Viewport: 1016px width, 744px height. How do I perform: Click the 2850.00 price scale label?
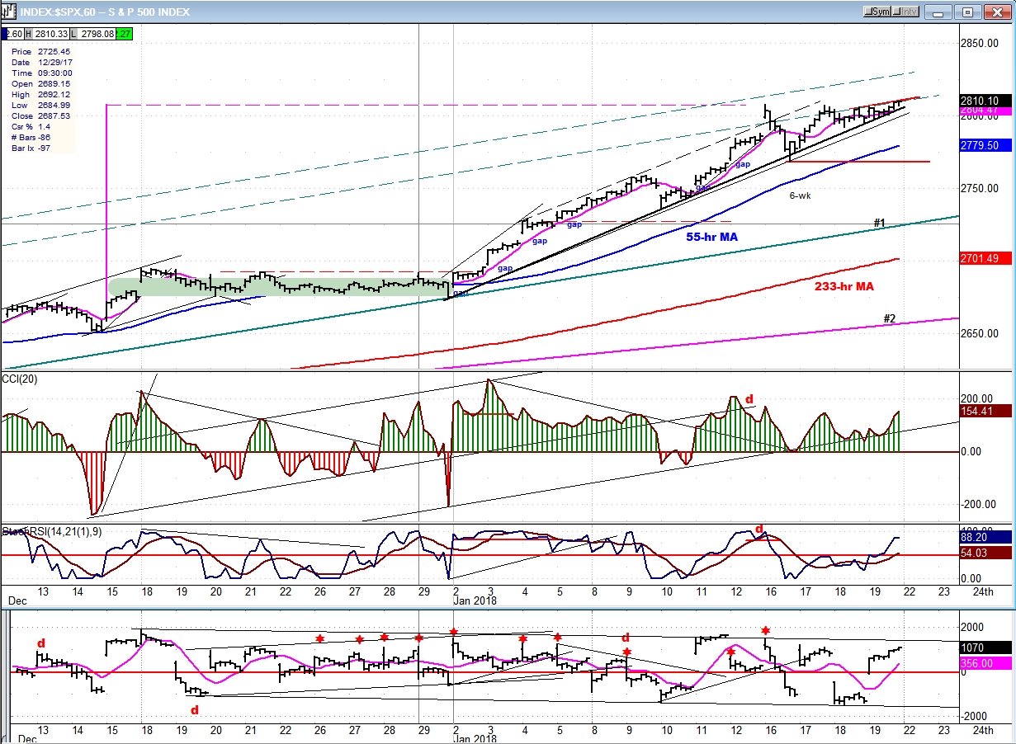click(979, 43)
